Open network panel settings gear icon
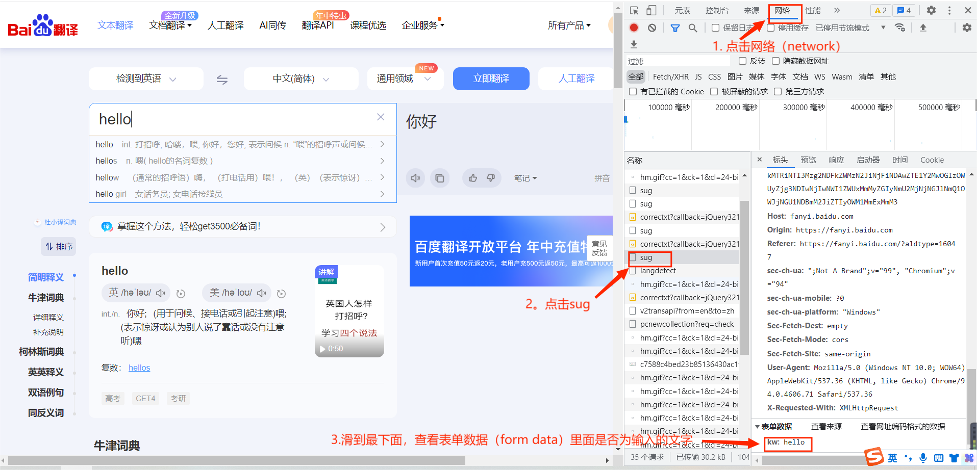977x470 pixels. click(x=967, y=28)
